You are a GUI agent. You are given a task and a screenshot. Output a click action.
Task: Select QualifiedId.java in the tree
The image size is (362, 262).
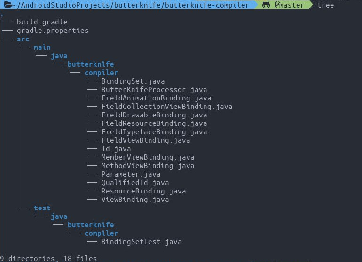(x=135, y=183)
